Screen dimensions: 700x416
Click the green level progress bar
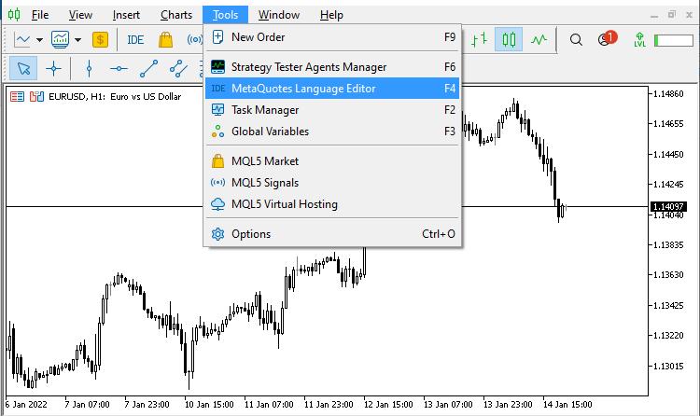[x=673, y=40]
